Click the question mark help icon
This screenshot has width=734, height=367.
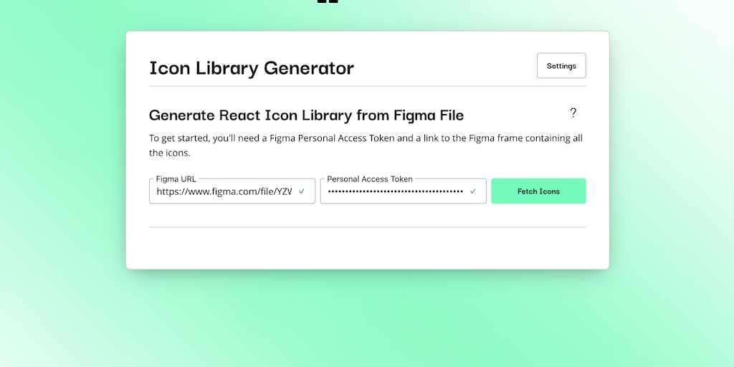tap(573, 113)
